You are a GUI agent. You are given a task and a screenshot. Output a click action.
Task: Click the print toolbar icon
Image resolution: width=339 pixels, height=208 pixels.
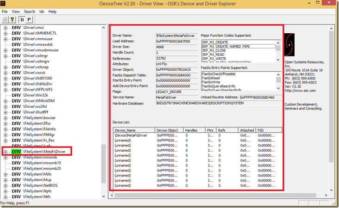[x=6, y=20]
